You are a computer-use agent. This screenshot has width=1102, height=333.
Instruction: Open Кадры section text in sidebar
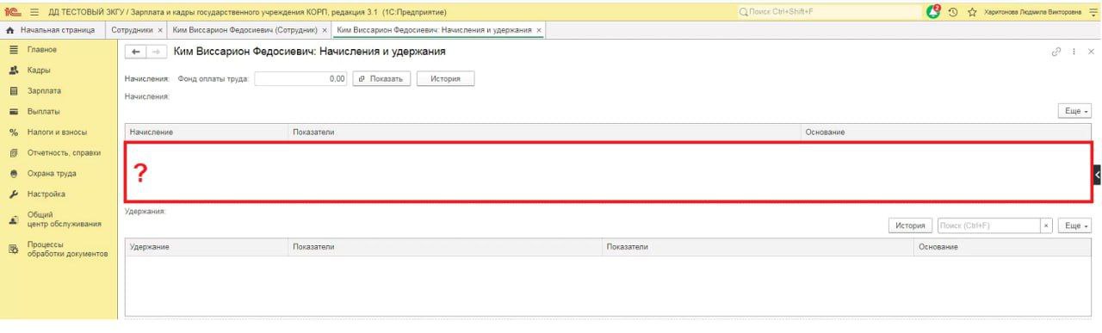coord(39,71)
